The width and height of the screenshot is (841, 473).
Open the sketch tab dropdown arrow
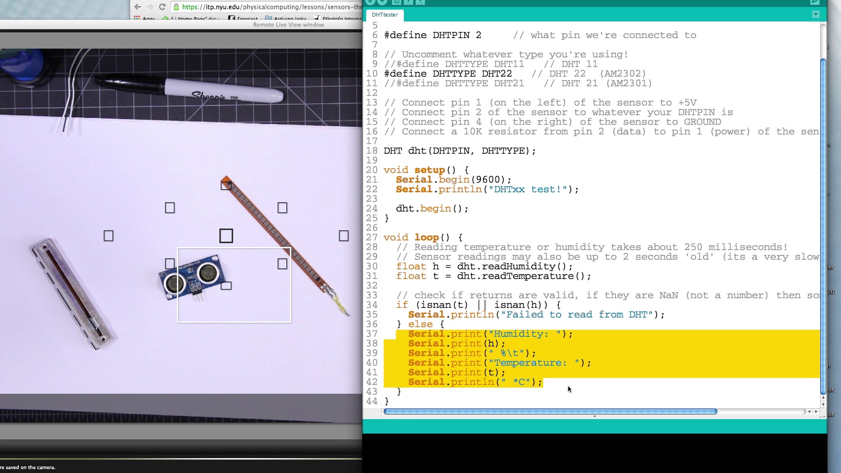point(816,14)
